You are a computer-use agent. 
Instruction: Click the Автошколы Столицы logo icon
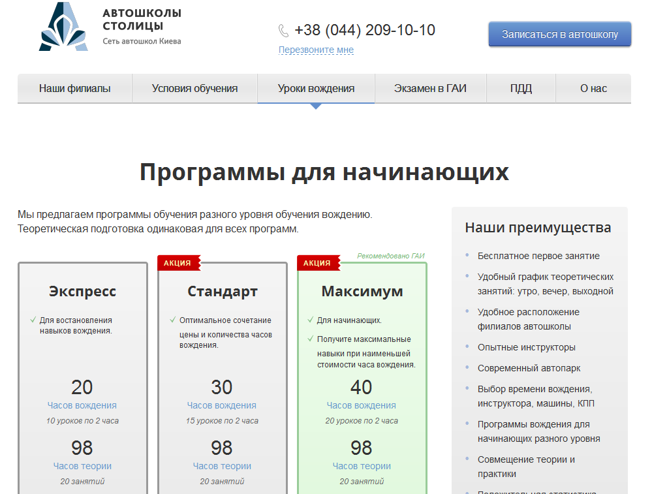click(63, 27)
